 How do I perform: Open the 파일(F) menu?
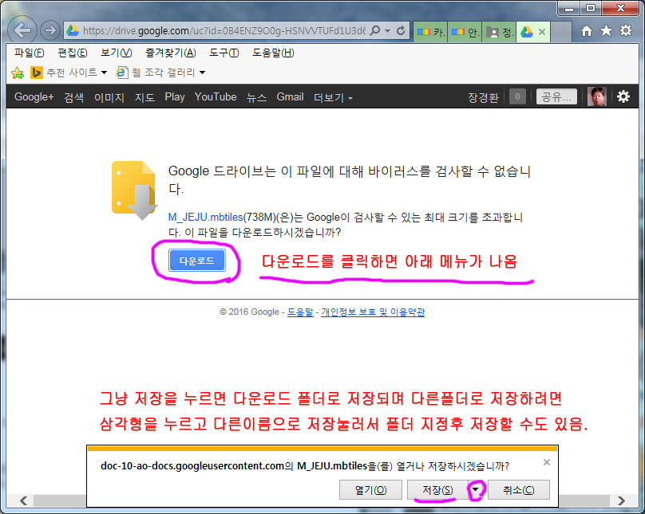pos(30,53)
